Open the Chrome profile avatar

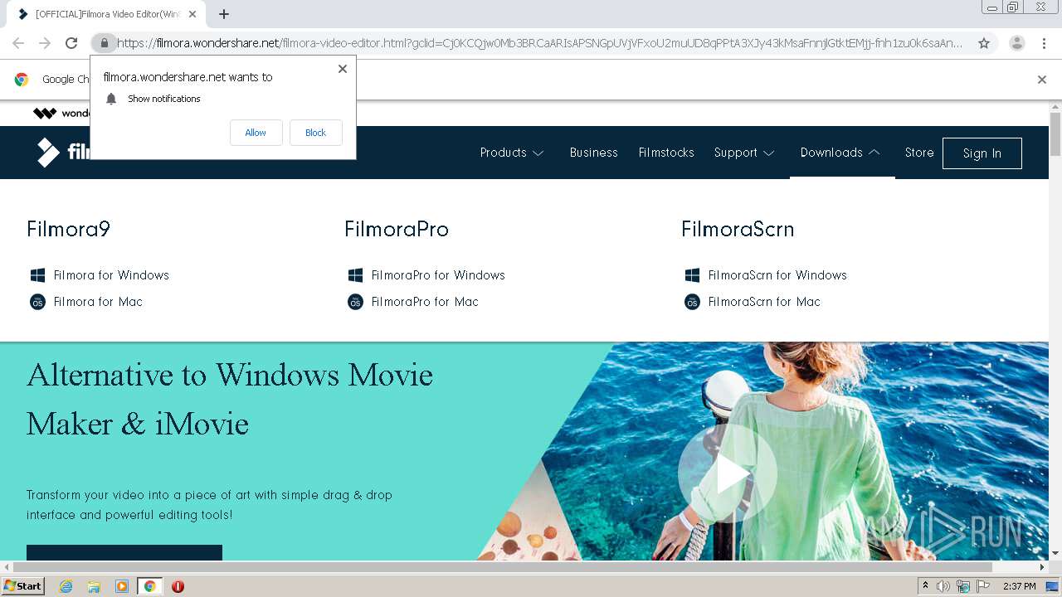coord(1016,43)
